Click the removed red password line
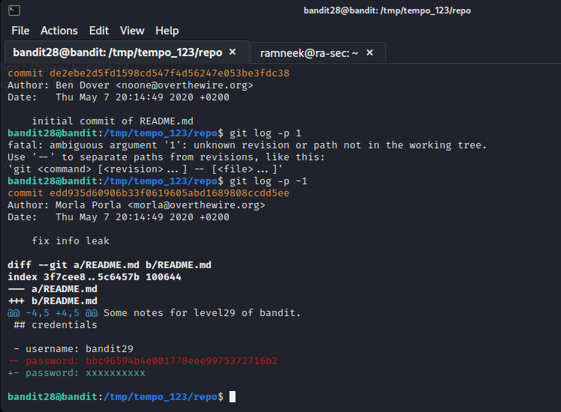 (142, 361)
